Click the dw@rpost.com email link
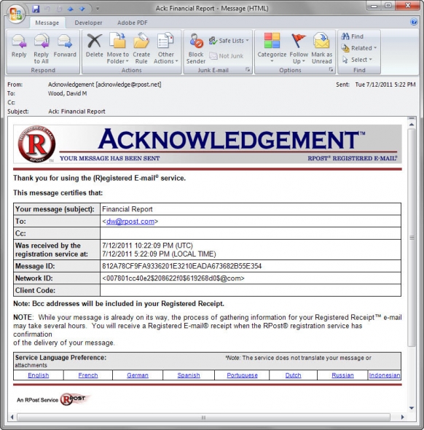This screenshot has width=424, height=430. (x=130, y=222)
